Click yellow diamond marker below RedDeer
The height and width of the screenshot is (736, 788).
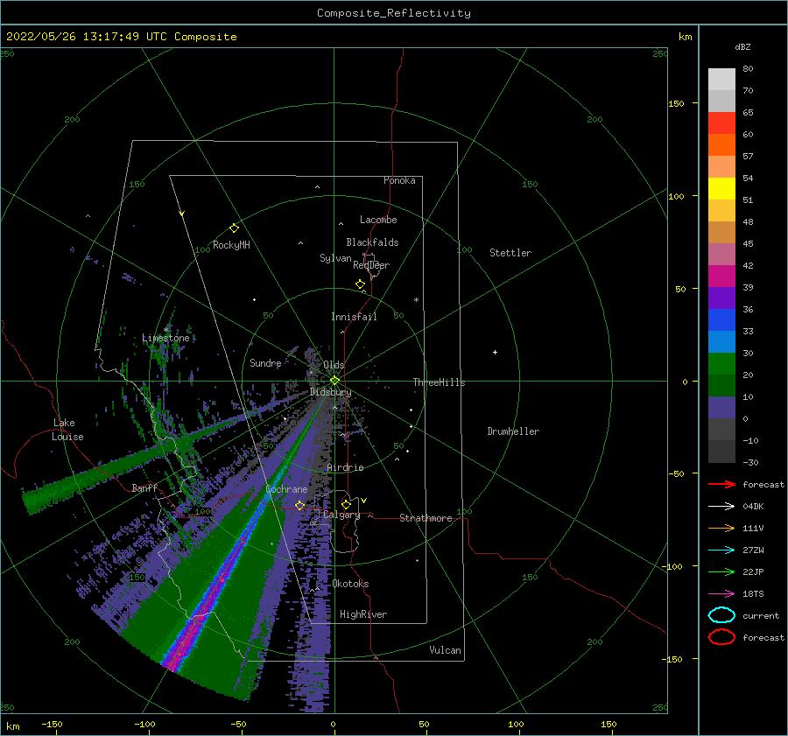(360, 284)
